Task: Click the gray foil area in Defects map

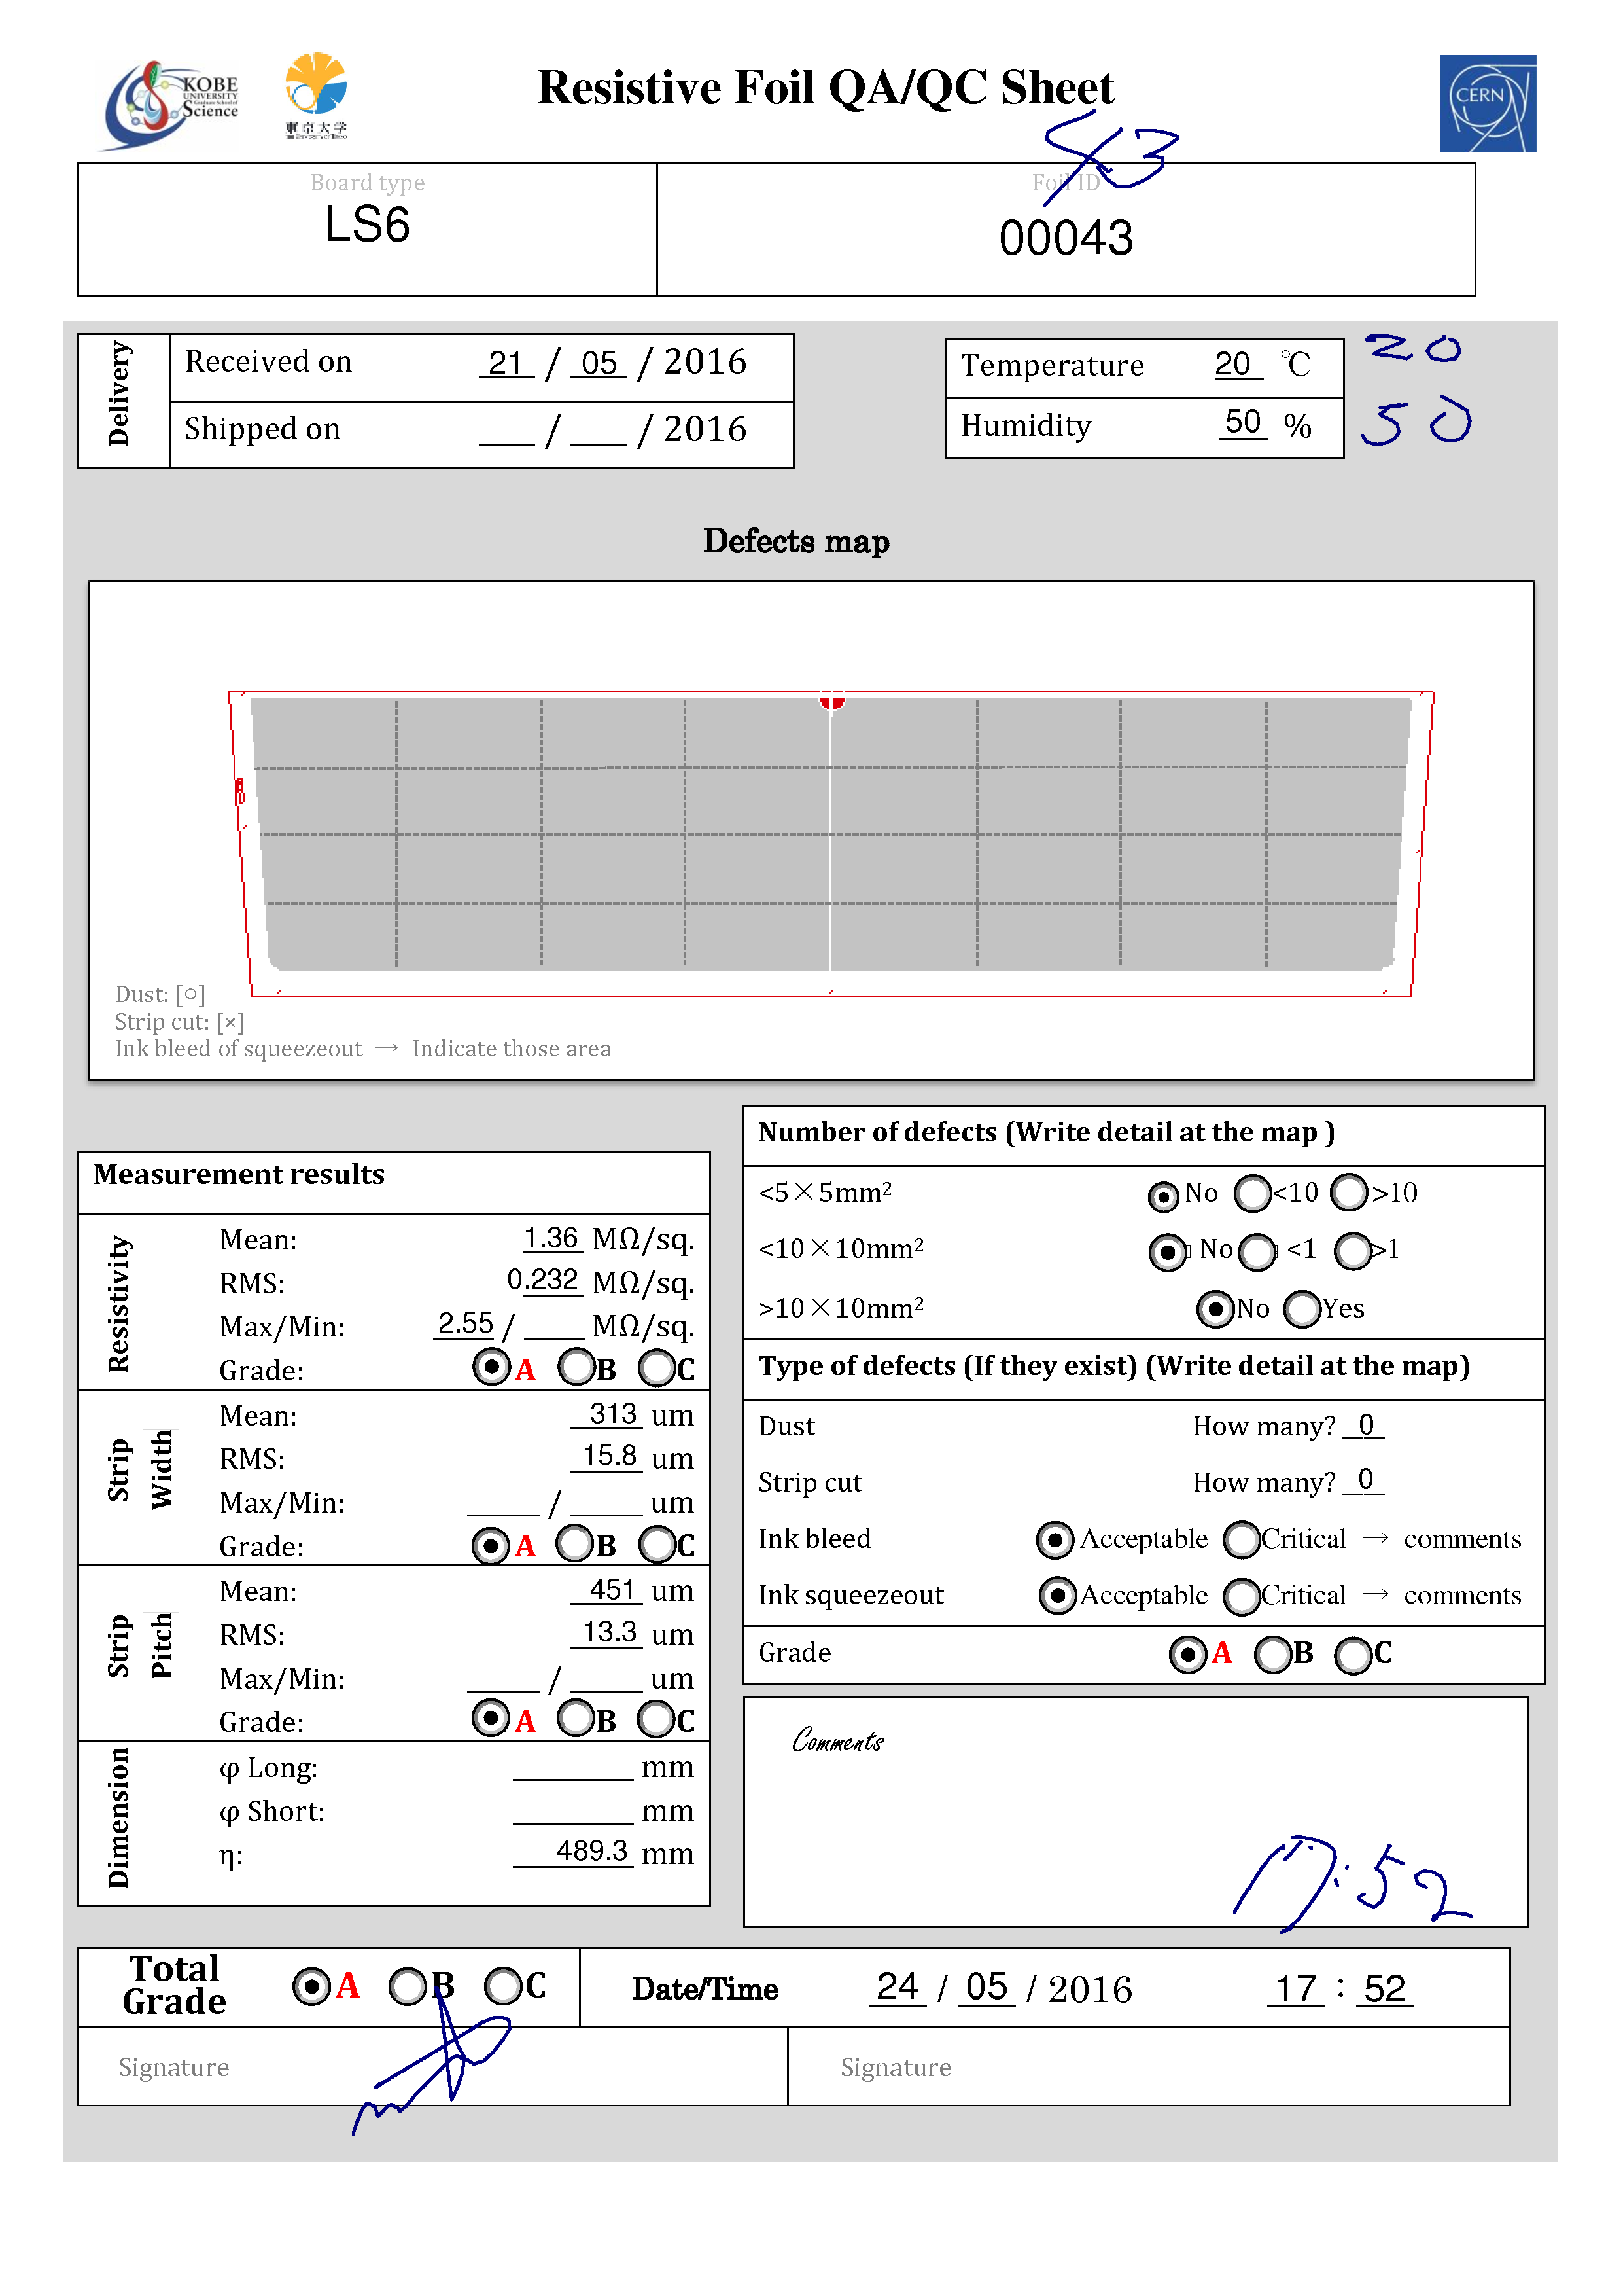Action: [829, 834]
